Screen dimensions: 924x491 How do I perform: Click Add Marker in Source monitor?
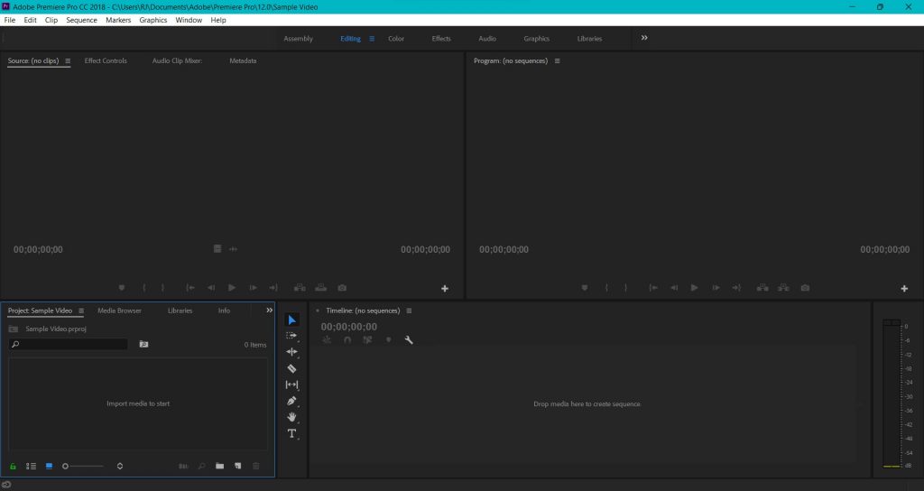tap(122, 288)
